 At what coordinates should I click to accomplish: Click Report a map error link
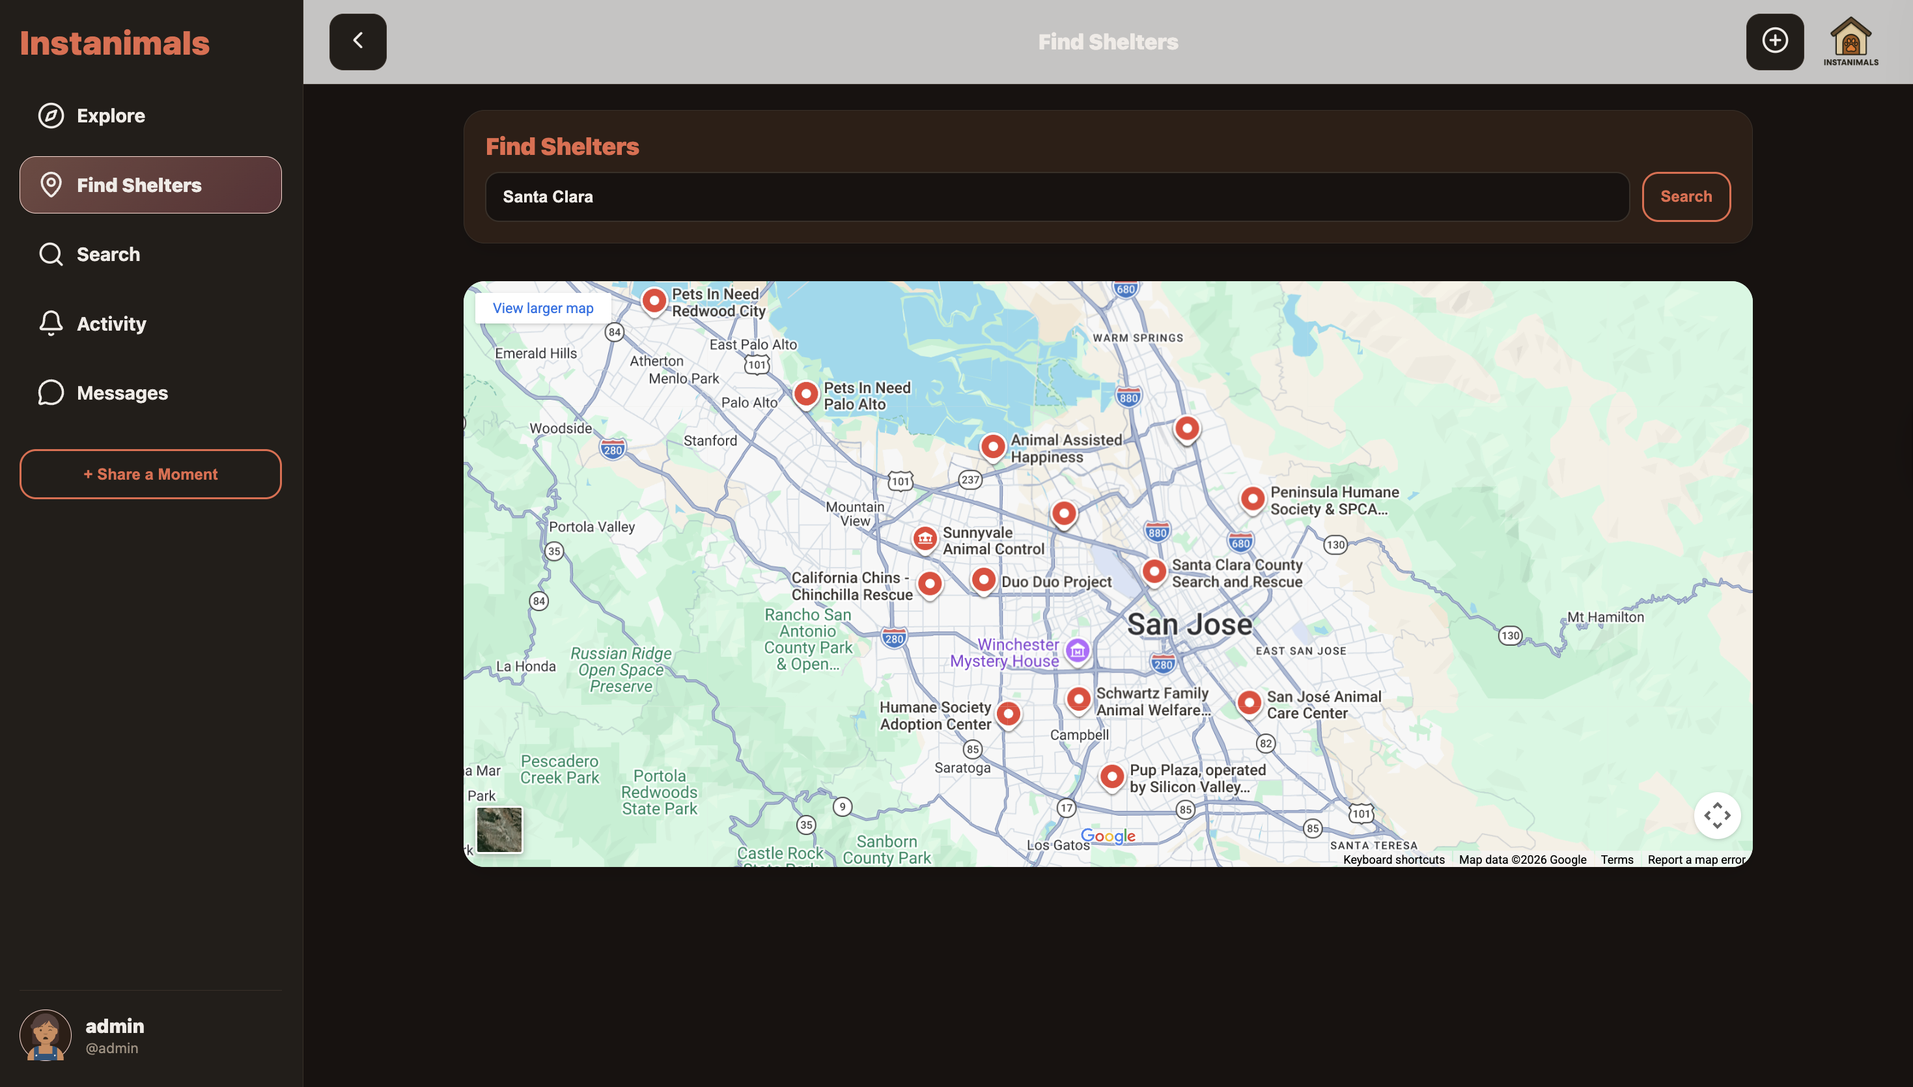coord(1696,859)
